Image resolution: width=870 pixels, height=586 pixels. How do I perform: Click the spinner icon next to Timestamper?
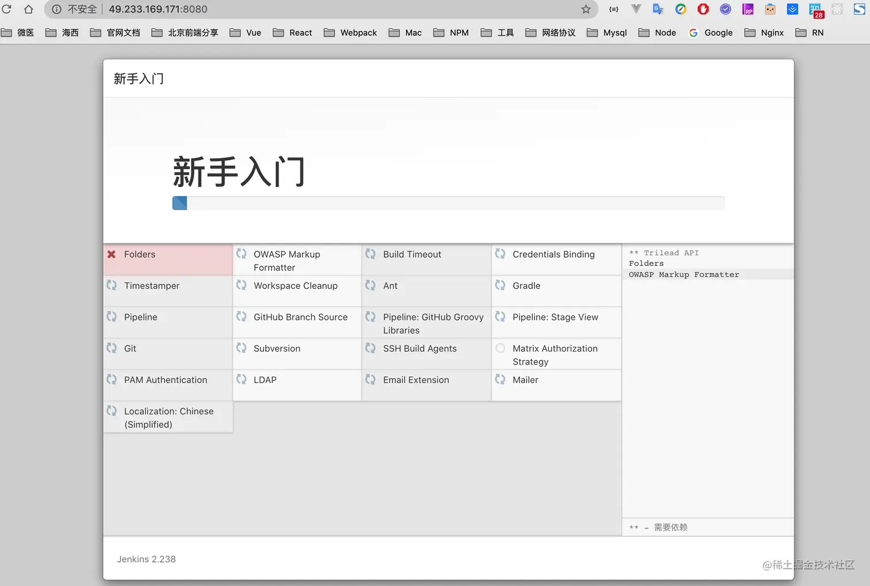click(x=112, y=285)
